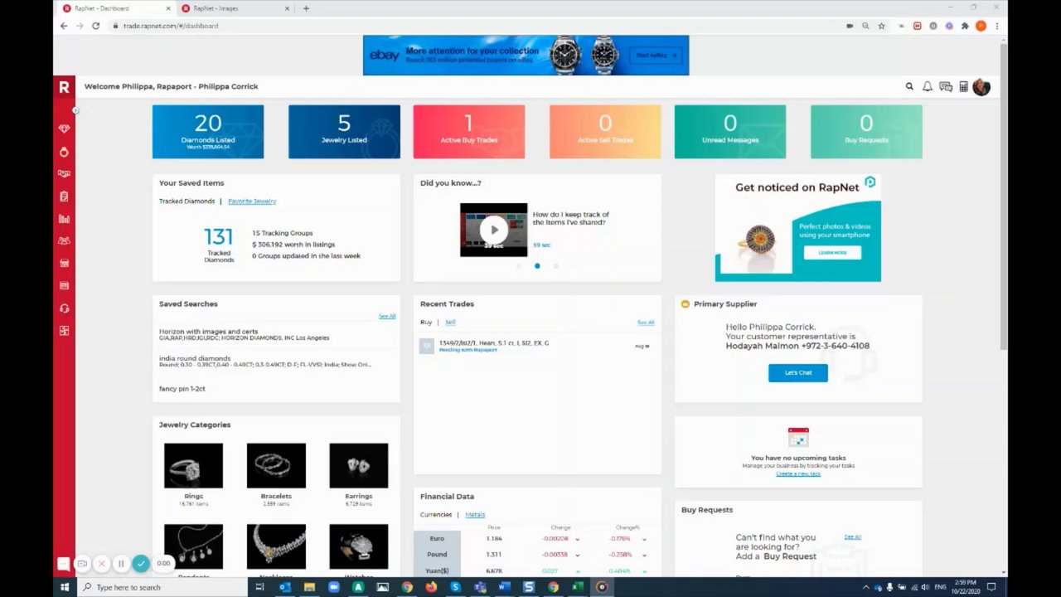
Task: Play the Did you know video
Action: pos(494,230)
